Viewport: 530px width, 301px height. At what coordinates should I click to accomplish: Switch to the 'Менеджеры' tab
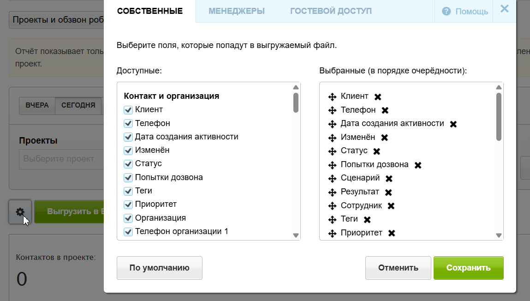(237, 11)
